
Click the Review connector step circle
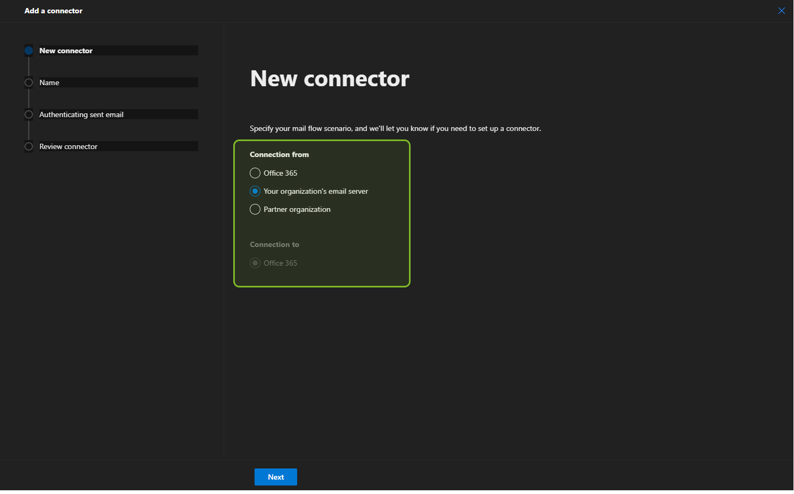[29, 146]
